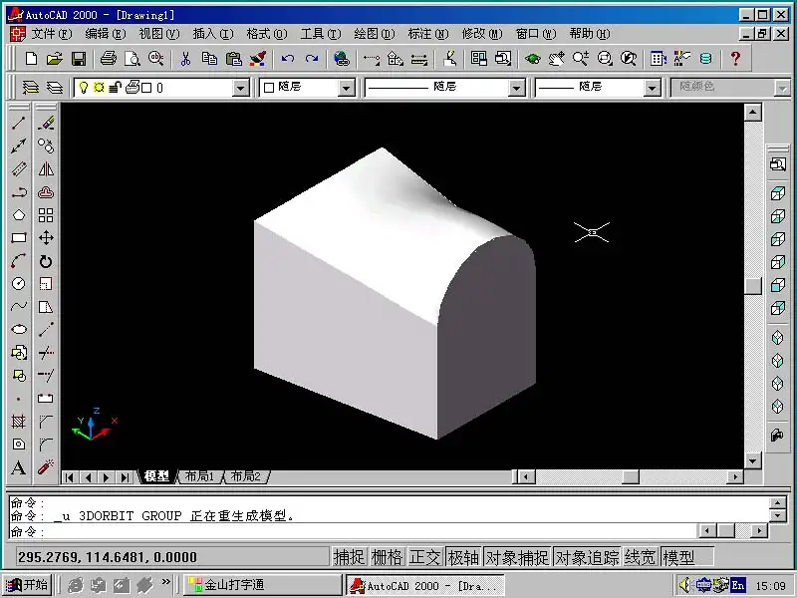Toggle 捕捉 snap mode in status bar
The height and width of the screenshot is (598, 797).
tap(349, 557)
